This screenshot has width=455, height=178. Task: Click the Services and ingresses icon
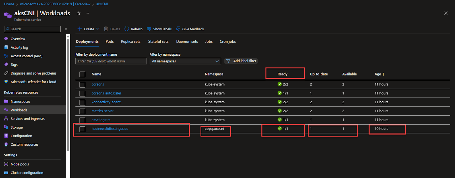tap(6, 119)
